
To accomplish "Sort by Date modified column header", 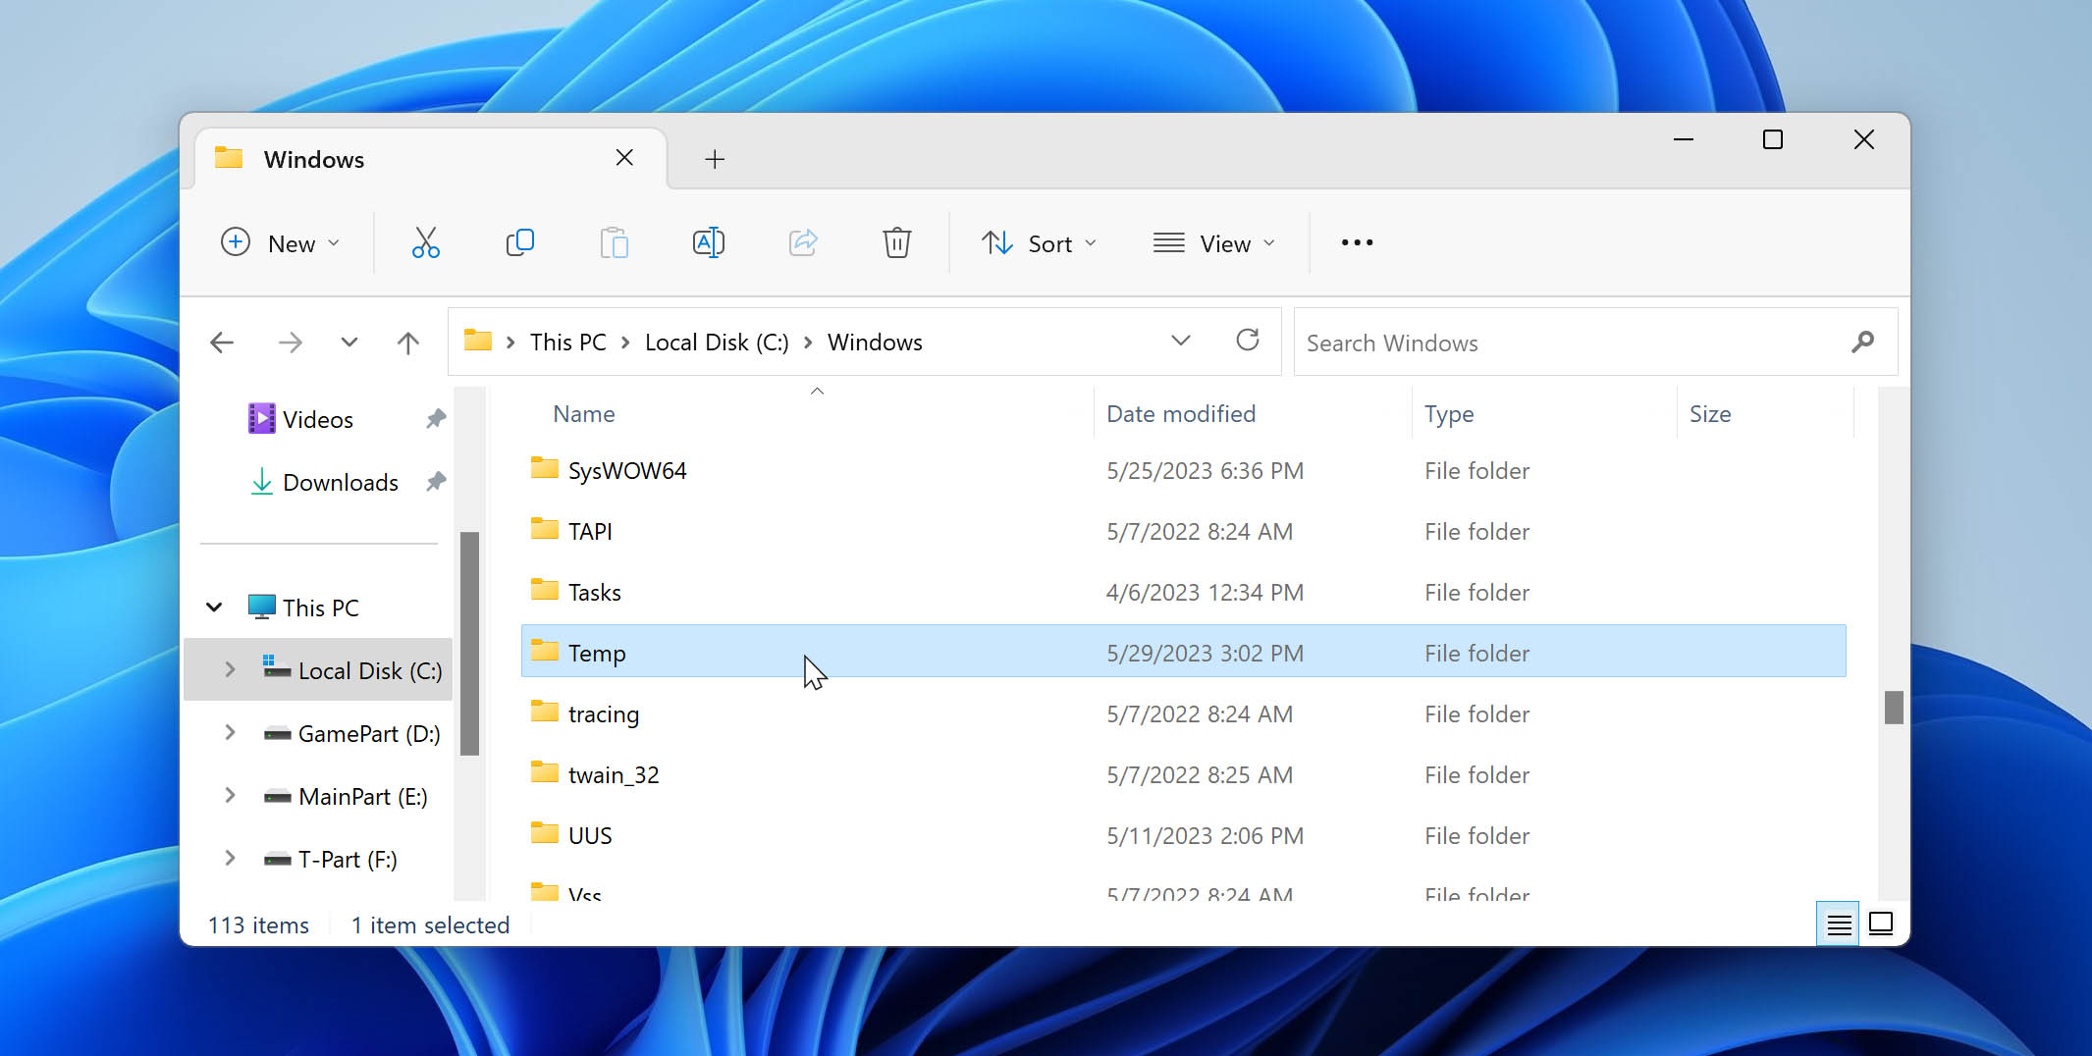I will (x=1181, y=413).
